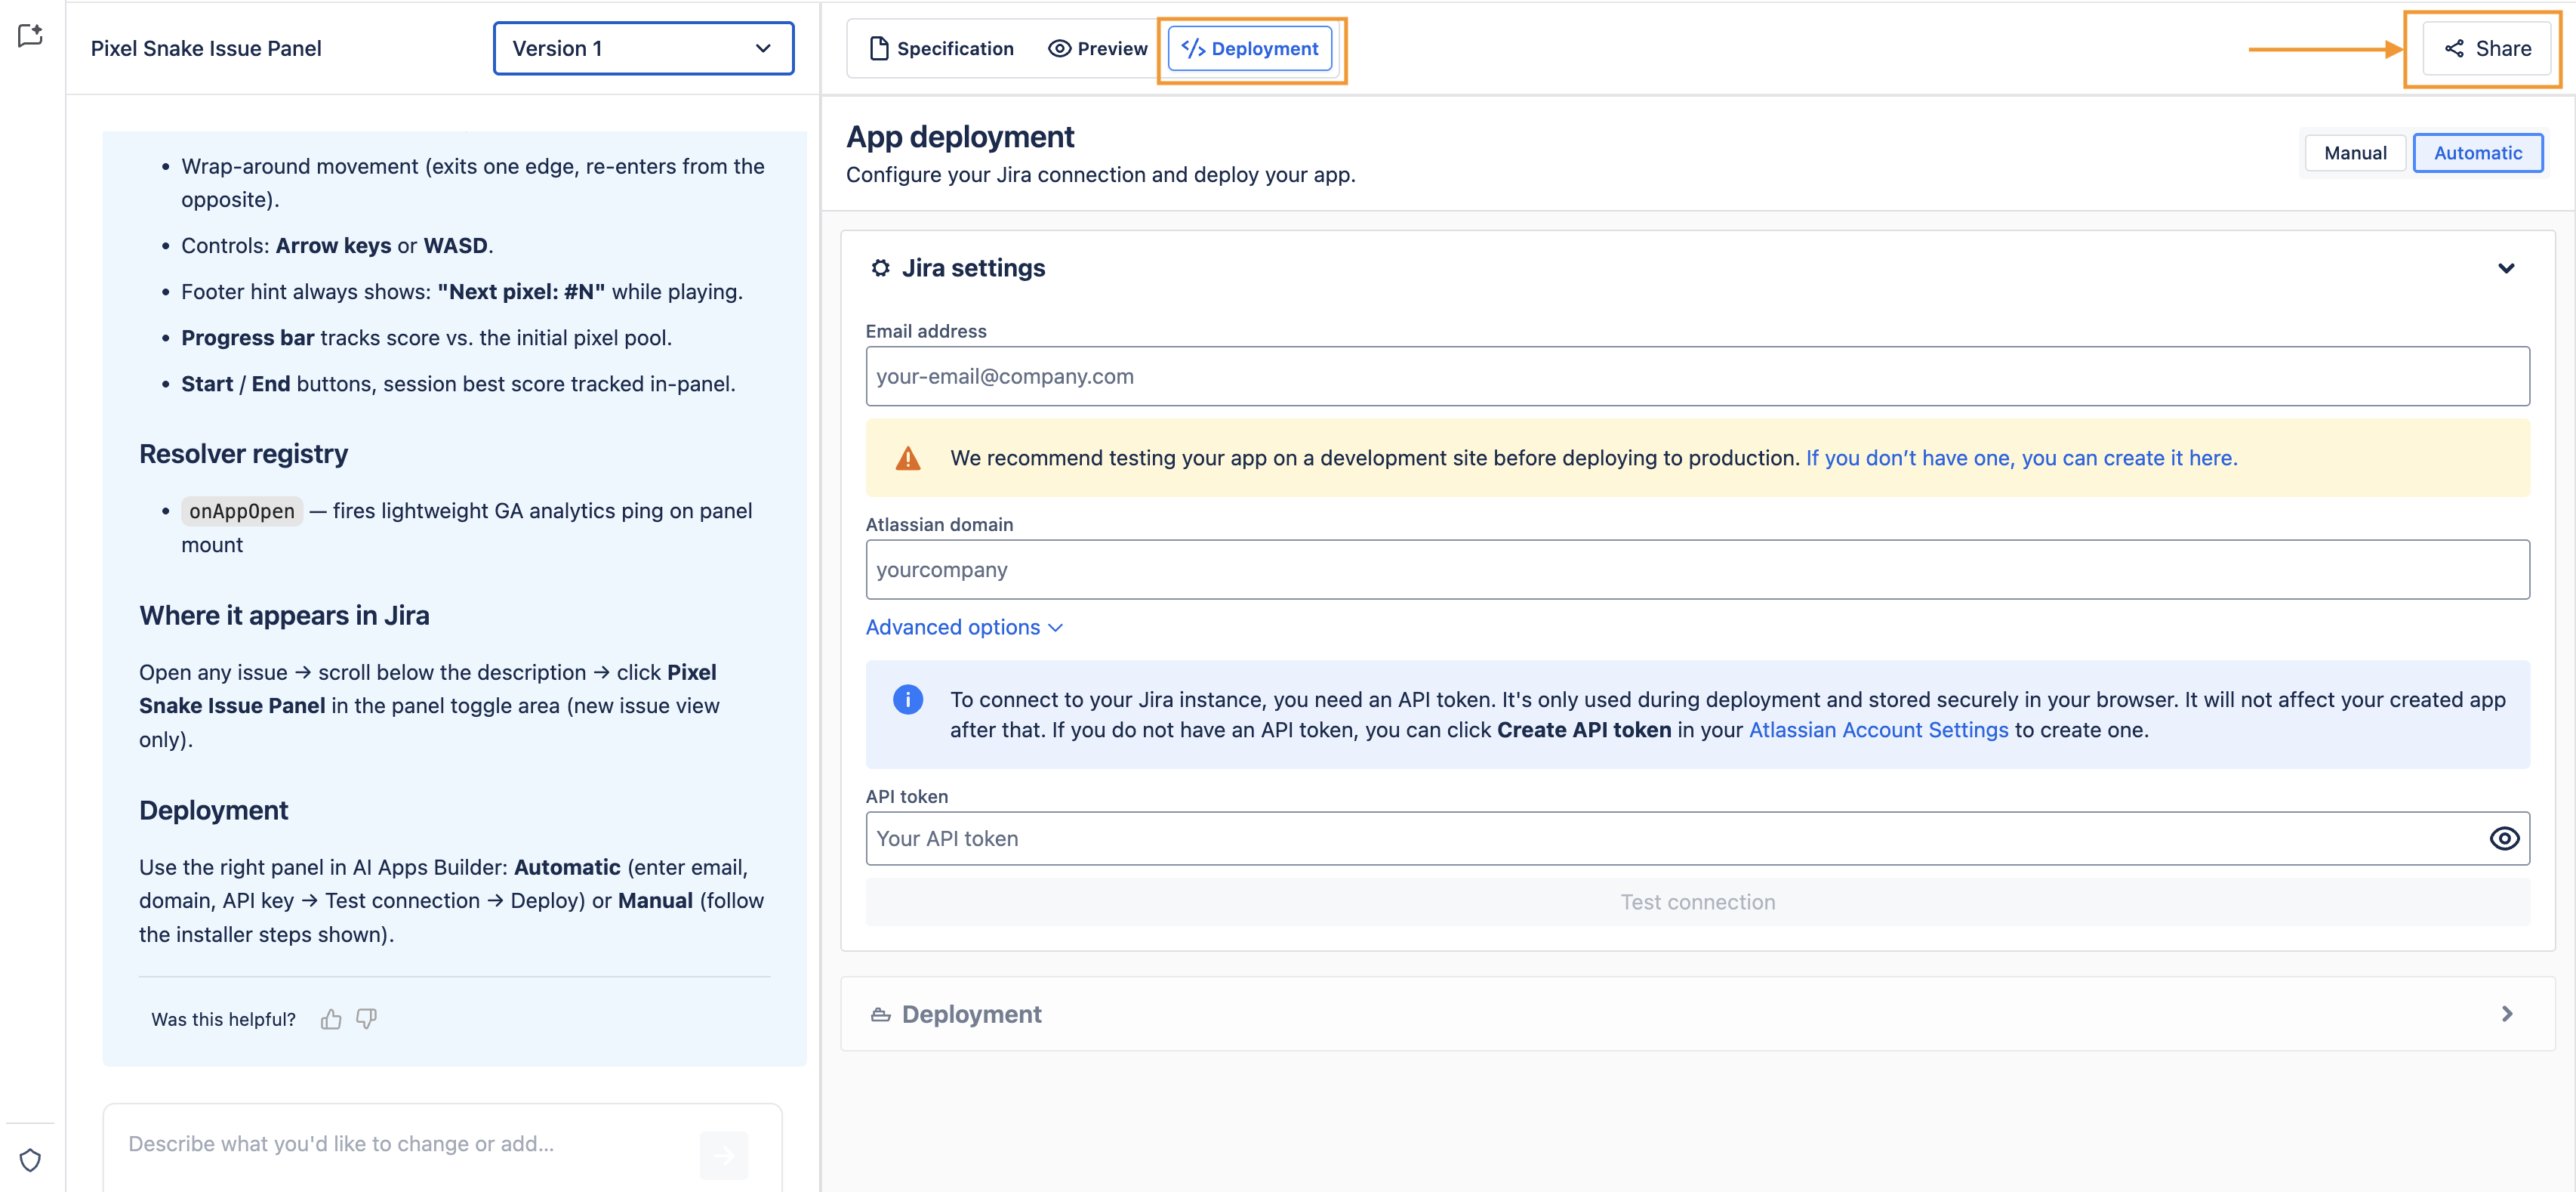Click the Pixel Snake Issue Panel title
This screenshot has width=2576, height=1192.
pyautogui.click(x=206, y=48)
